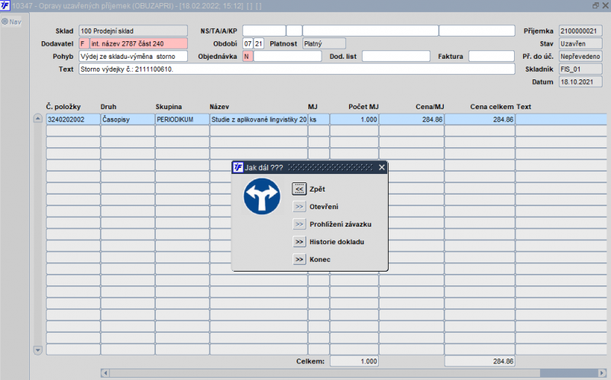Click the Faktura input field
This screenshot has width=611, height=380.
pos(491,56)
